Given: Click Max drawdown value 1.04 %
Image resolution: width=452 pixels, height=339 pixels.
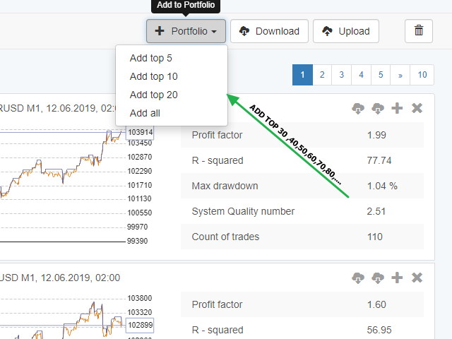Looking at the screenshot, I should [382, 186].
